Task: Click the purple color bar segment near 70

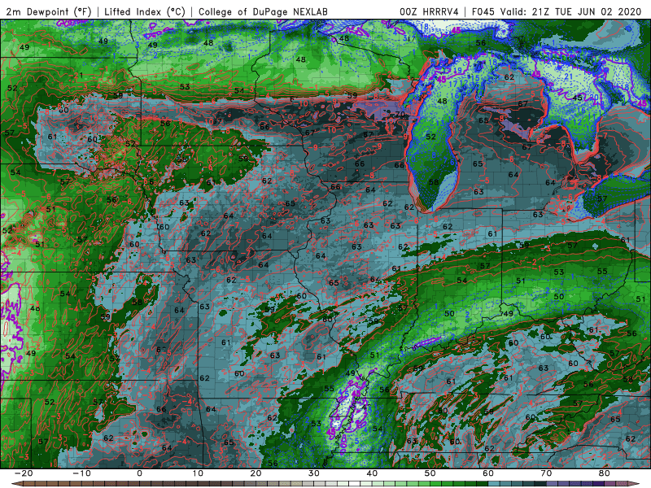Action: [553, 484]
